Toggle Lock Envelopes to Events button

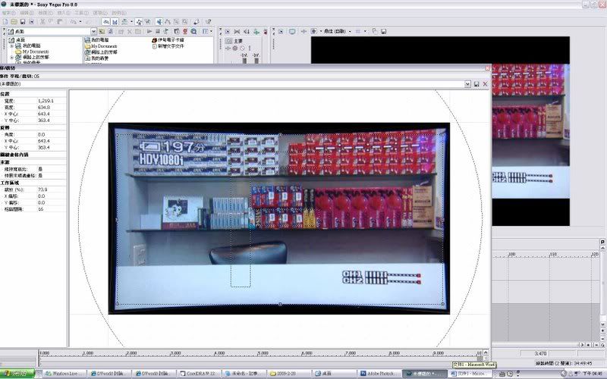click(139, 22)
